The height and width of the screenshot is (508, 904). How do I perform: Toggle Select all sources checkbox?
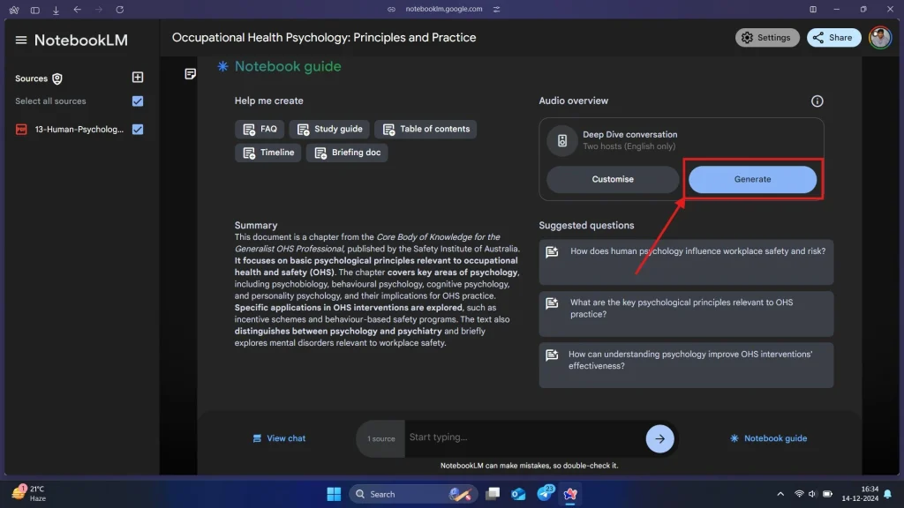[137, 101]
